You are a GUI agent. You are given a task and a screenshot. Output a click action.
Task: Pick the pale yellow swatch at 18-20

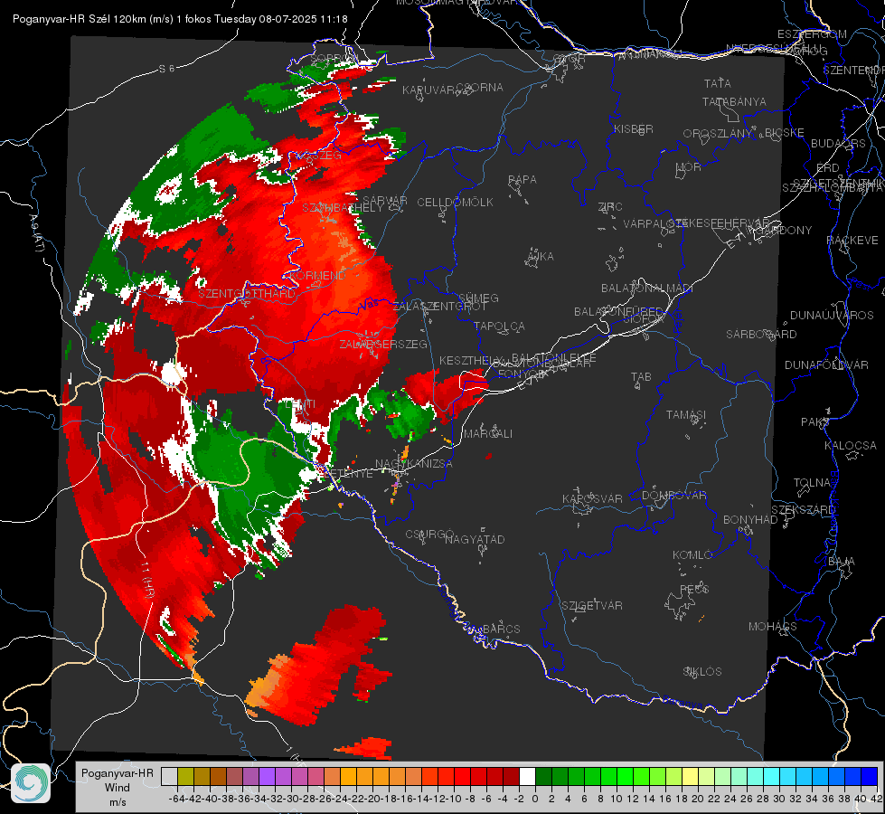coord(691,777)
